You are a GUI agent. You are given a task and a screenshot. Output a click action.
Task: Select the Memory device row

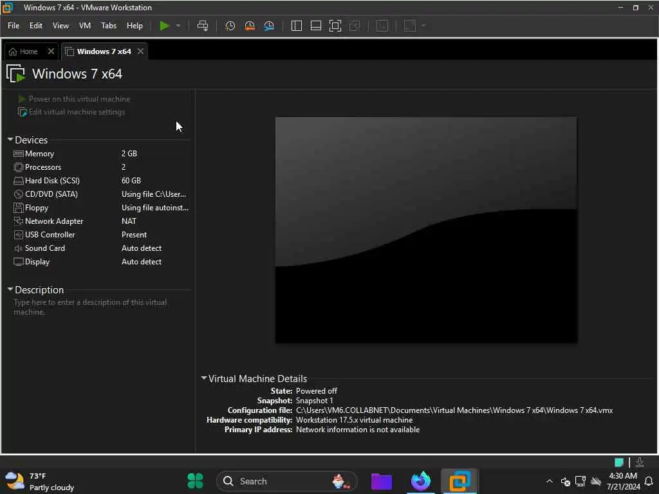101,154
